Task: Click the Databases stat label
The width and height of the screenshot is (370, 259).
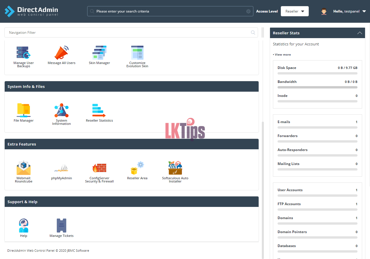Action: [287, 246]
